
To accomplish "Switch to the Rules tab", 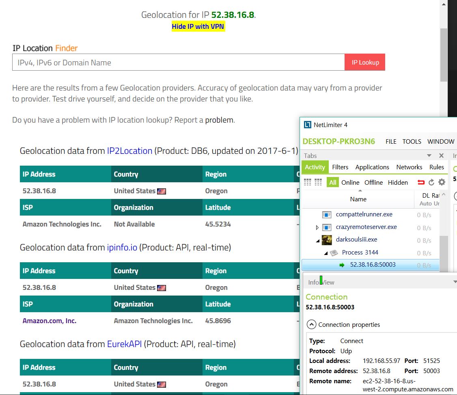I will 437,167.
